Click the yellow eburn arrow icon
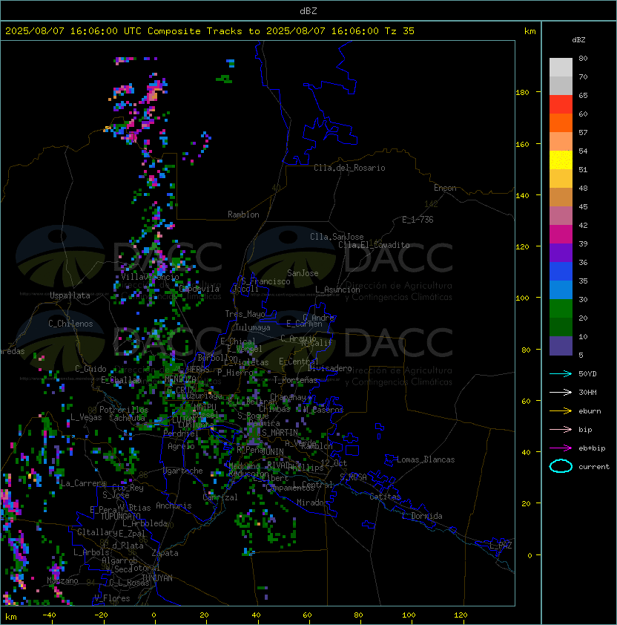Viewport: 617px width, 625px height. tap(561, 410)
